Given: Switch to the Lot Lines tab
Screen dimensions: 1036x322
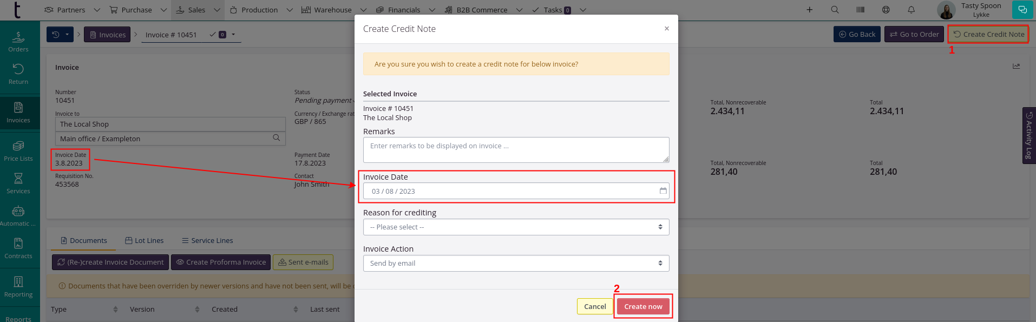Looking at the screenshot, I should [144, 241].
